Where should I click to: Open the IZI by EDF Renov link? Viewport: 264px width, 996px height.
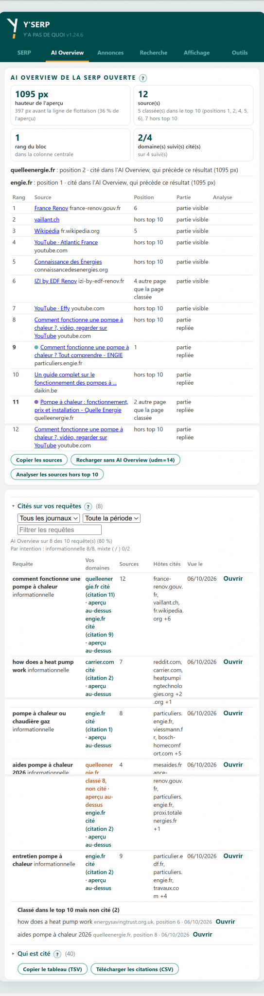(55, 281)
